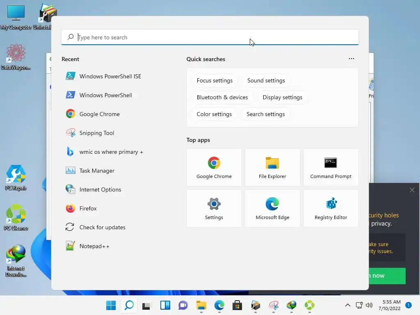The width and height of the screenshot is (420, 315).
Task: Open the clock showing 5:55 AM
Action: (390, 305)
